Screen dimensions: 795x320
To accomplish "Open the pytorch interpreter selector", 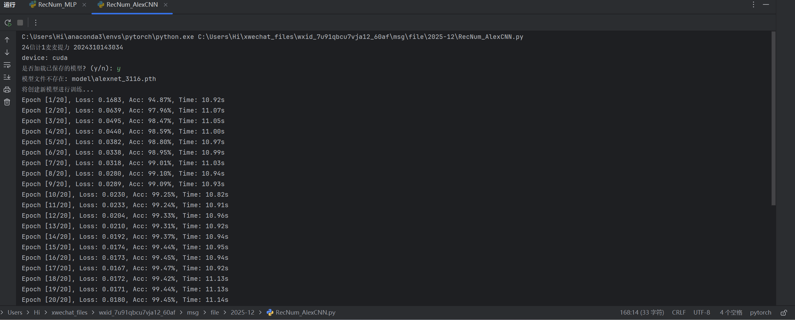I will coord(761,313).
